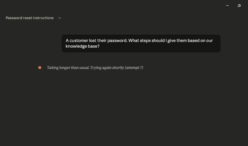Expand the chevron beside the conversation title
The width and height of the screenshot is (248, 146).
click(x=60, y=18)
